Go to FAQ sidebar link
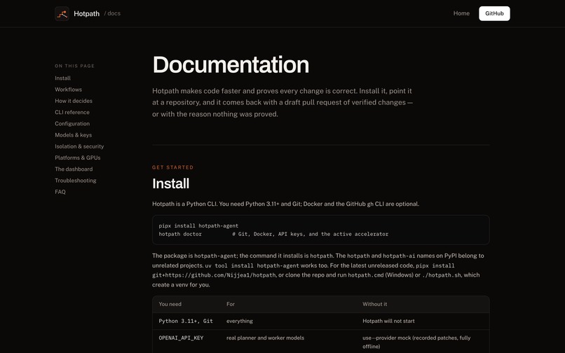Viewport: 565px width, 353px height. (60, 192)
